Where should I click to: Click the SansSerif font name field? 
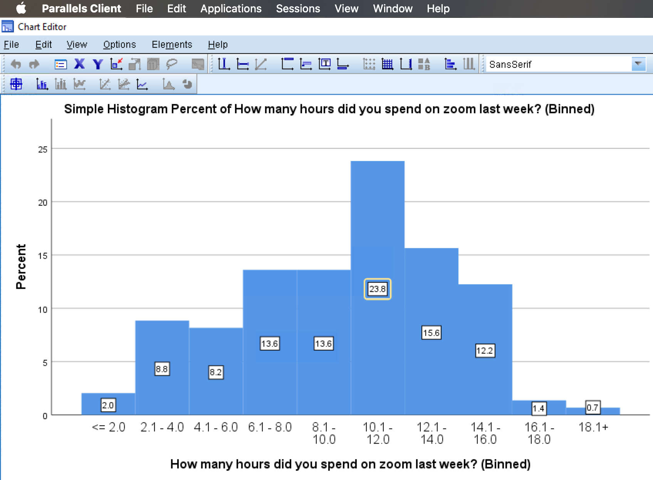(559, 64)
